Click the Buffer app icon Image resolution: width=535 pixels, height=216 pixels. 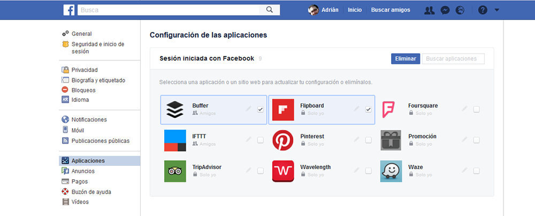tap(175, 109)
